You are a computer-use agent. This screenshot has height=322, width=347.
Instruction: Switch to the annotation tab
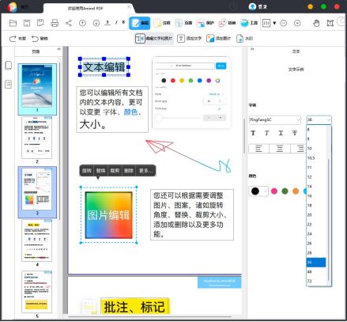pos(162,23)
